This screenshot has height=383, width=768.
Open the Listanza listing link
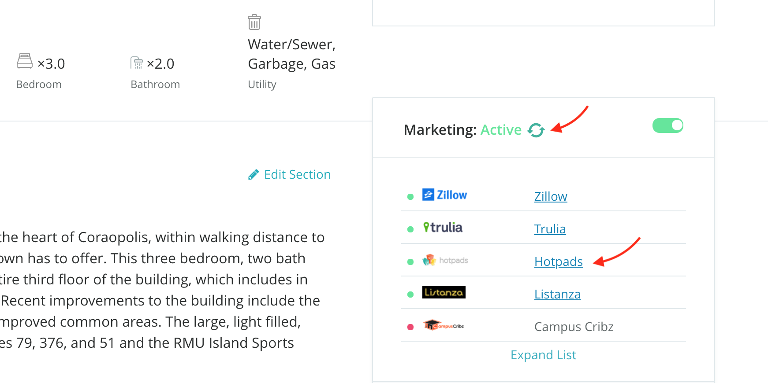[x=557, y=294]
